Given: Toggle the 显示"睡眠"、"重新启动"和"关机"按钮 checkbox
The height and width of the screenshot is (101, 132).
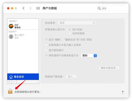Looking at the screenshot, I should 46,40.
